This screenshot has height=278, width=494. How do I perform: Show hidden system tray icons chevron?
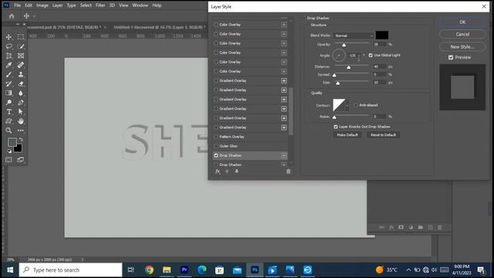click(x=408, y=270)
